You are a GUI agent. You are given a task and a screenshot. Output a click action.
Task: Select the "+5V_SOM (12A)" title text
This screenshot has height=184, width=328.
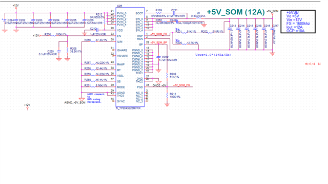point(236,12)
